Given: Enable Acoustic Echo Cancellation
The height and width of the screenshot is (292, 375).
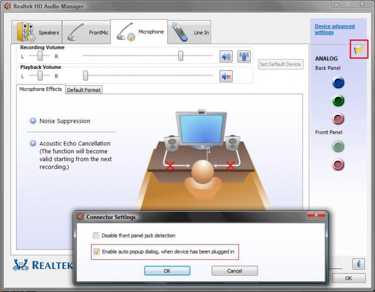Looking at the screenshot, I should tap(33, 143).
